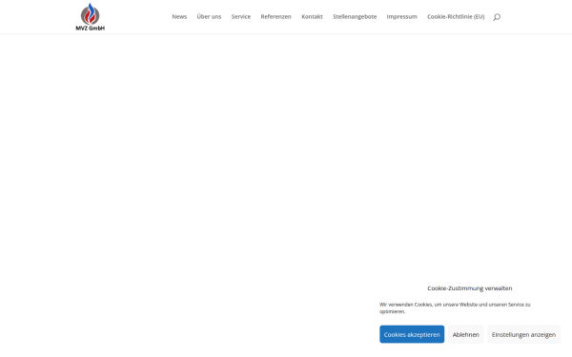The height and width of the screenshot is (357, 572).
Task: Select the Cookie-Zustimmung verwalten heading
Action: click(x=469, y=288)
